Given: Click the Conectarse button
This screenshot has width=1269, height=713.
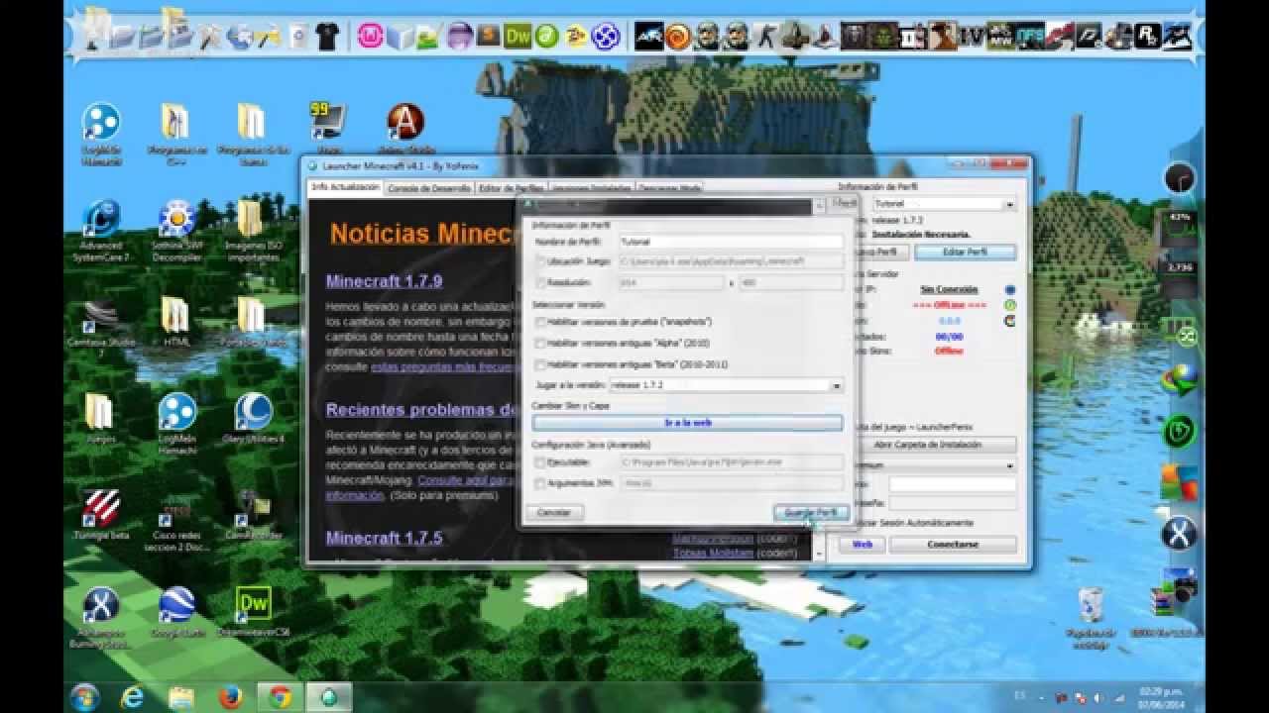Looking at the screenshot, I should coord(953,545).
